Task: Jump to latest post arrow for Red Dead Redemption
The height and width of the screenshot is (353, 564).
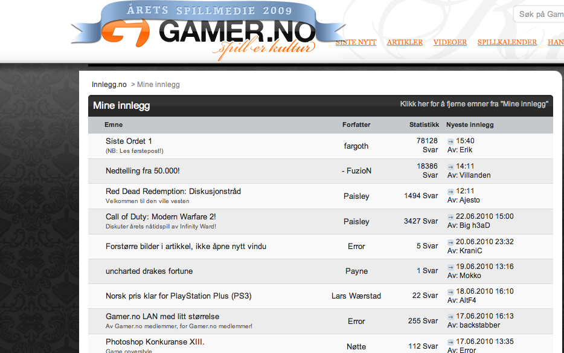Action: coord(450,192)
